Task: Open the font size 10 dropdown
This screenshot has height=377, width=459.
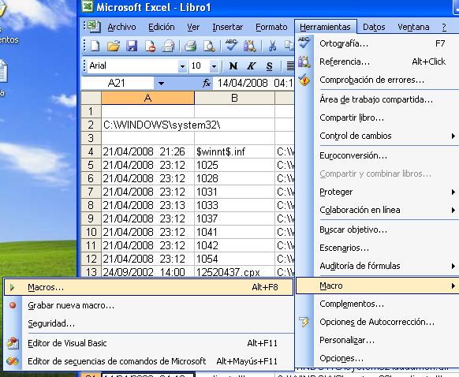Action: [214, 66]
